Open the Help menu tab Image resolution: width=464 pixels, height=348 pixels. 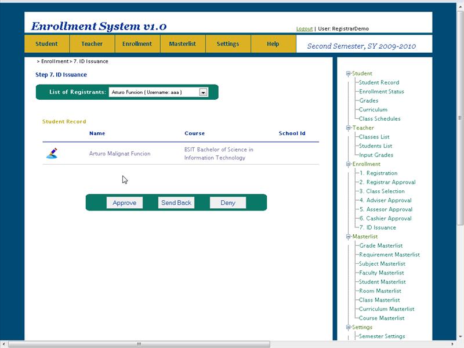click(x=273, y=44)
